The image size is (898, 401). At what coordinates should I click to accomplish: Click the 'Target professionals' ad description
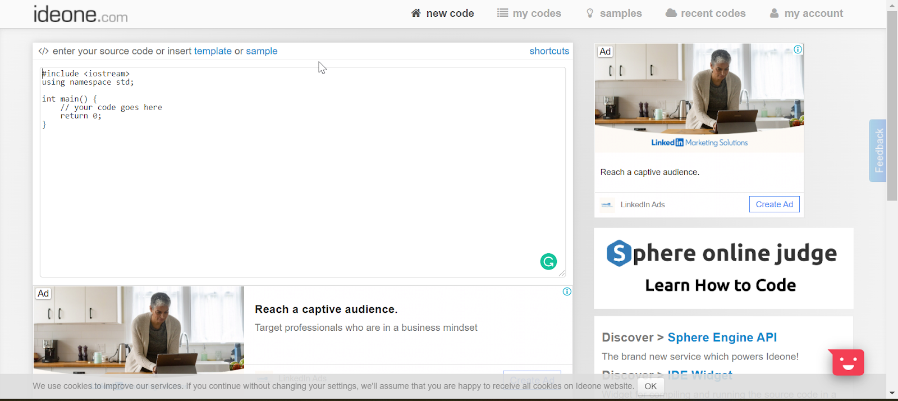[x=366, y=327]
